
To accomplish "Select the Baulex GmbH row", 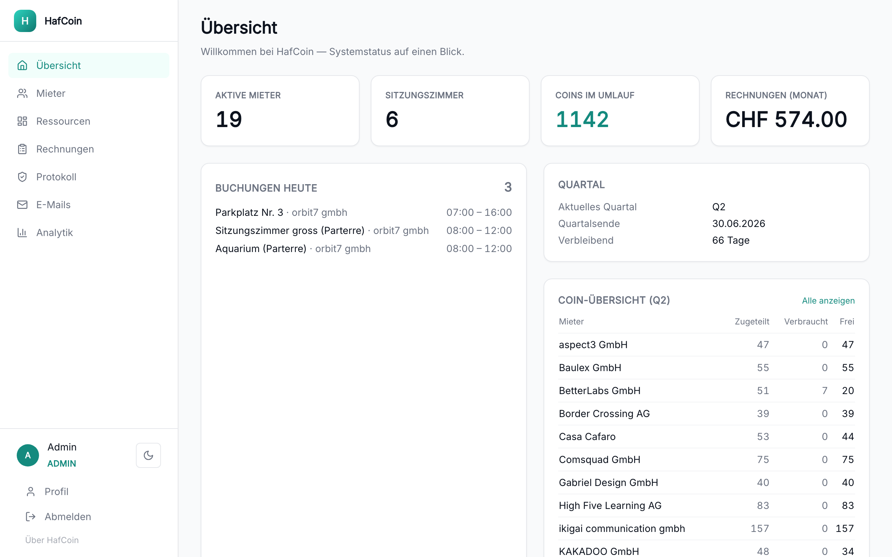I will (x=706, y=368).
